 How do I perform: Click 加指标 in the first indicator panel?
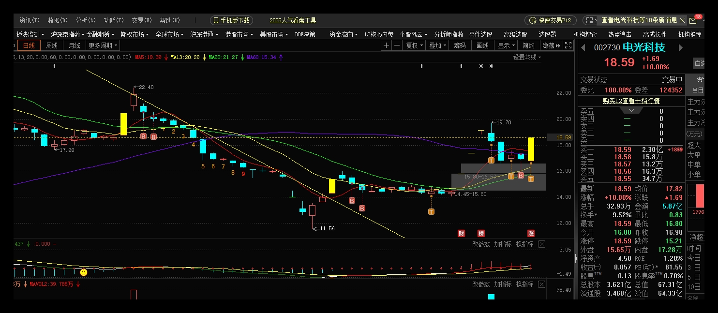coord(503,244)
